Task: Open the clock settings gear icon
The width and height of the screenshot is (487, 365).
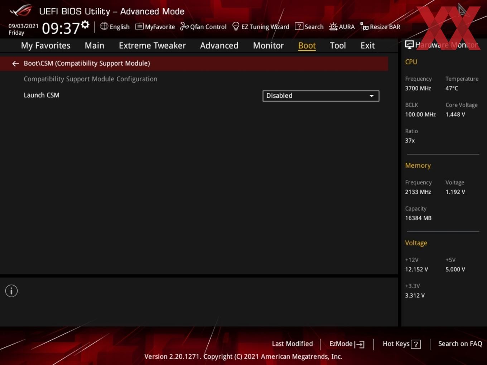Action: point(85,25)
